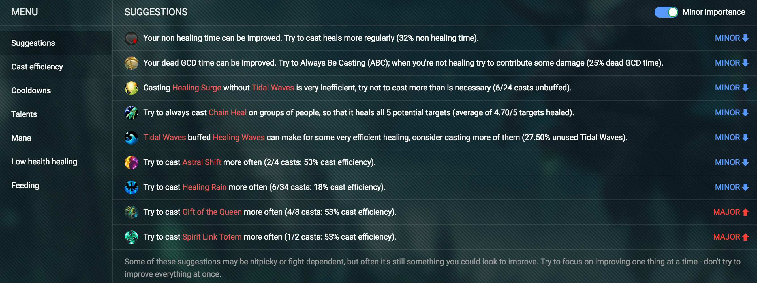Toggle the Minor importance switch

(666, 12)
